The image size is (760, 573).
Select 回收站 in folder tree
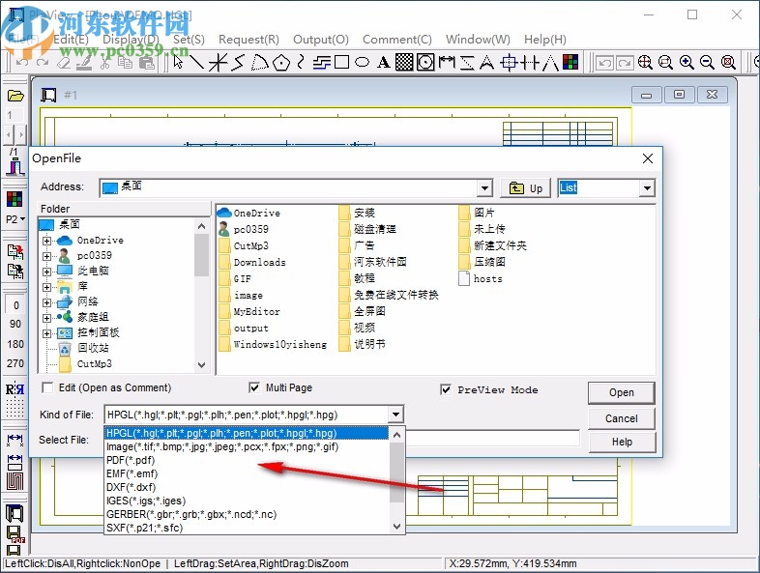pos(84,348)
